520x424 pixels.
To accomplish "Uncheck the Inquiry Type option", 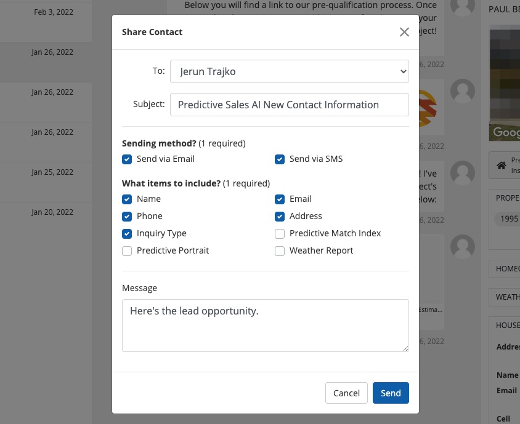I will [x=127, y=233].
